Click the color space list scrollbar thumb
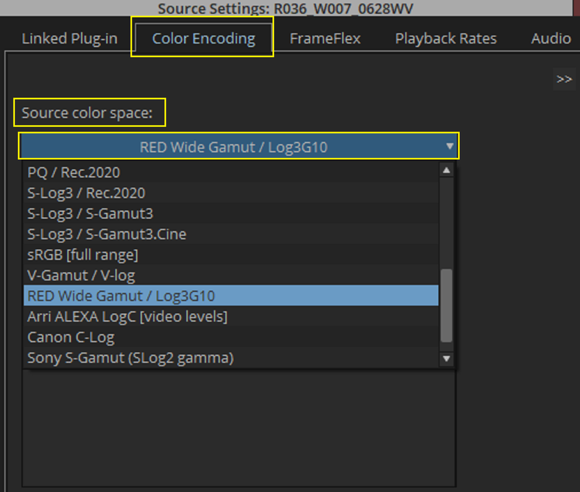This screenshot has width=580, height=492. (446, 306)
